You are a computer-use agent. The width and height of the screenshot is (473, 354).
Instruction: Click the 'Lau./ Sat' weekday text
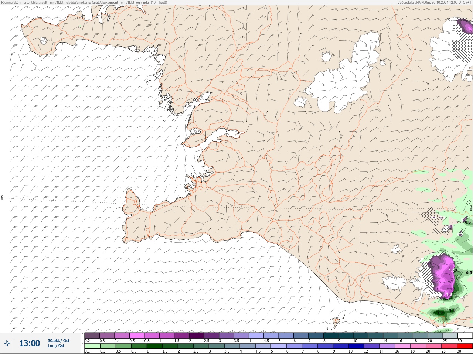[56, 346]
